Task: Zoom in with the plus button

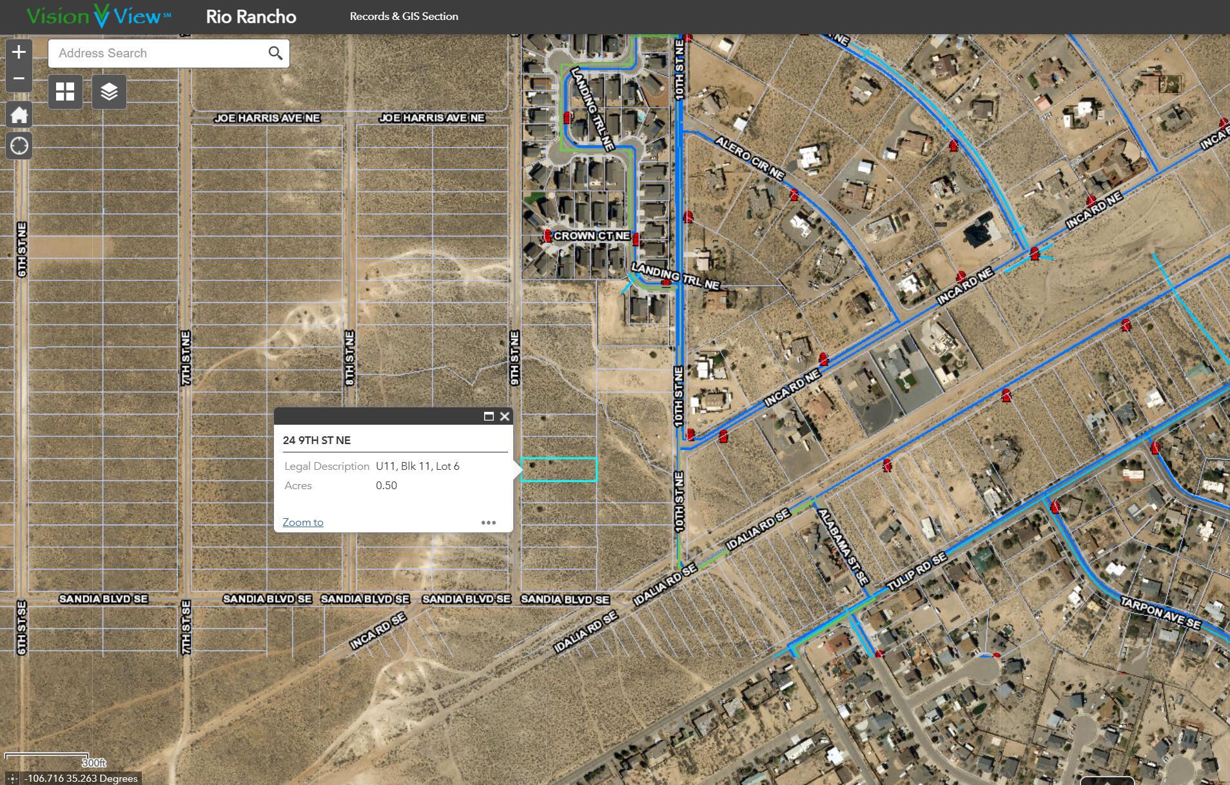Action: [x=19, y=52]
